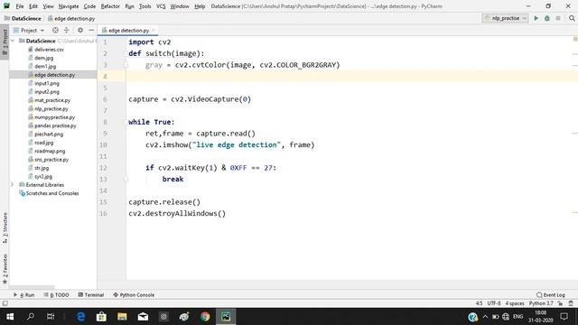The height and width of the screenshot is (325, 578).
Task: Open Search Everywhere magnifier icon
Action: coord(572,18)
